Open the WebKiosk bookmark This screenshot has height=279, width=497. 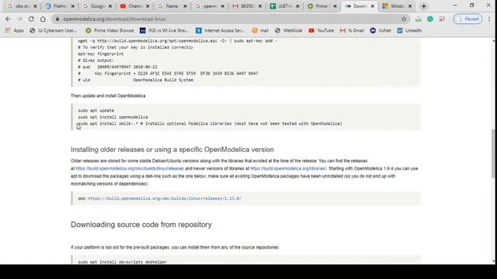288,30
